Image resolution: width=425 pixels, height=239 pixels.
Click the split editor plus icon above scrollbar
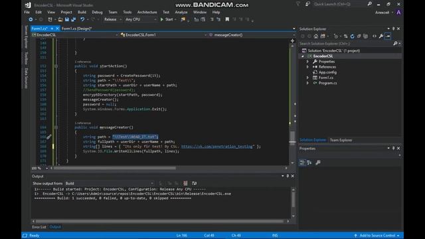click(x=292, y=40)
